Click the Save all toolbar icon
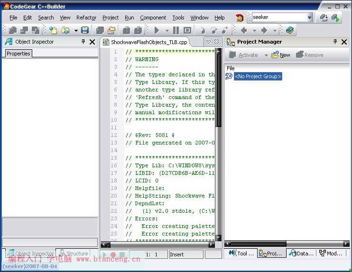352x272 pixels. 100,30
